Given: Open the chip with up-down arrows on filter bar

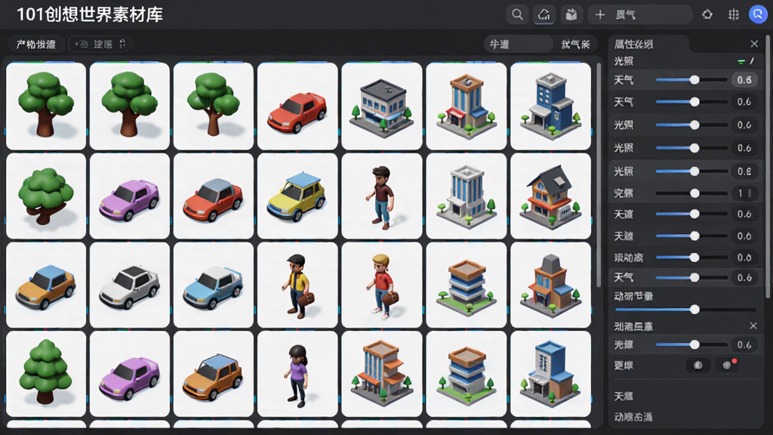Looking at the screenshot, I should click(x=100, y=45).
